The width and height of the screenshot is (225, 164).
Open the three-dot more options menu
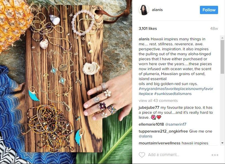click(215, 155)
